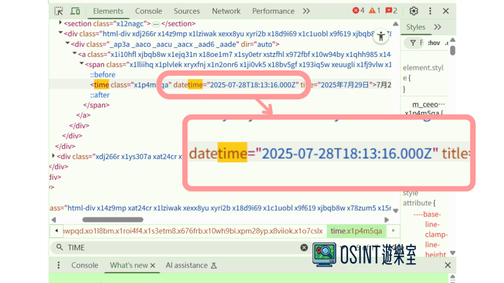The height and width of the screenshot is (283, 504).
Task: Open AI assistance drawer tab
Action: click(187, 265)
